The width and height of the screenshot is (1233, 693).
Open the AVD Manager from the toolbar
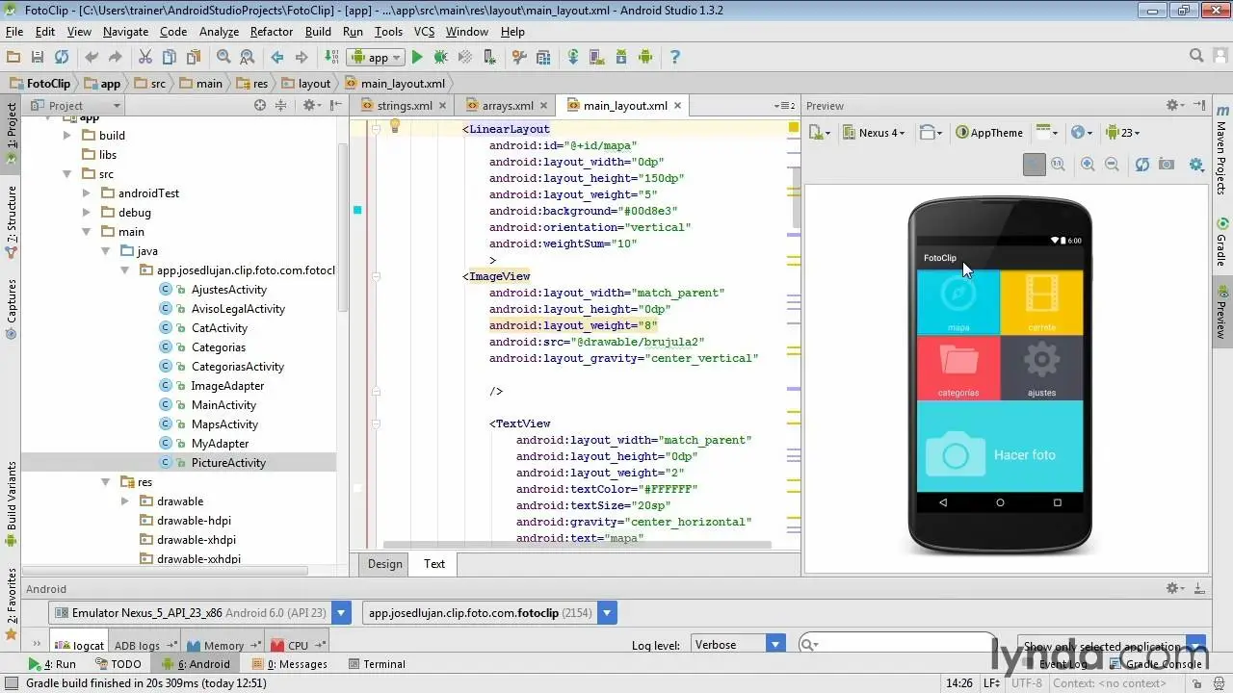[x=596, y=58]
